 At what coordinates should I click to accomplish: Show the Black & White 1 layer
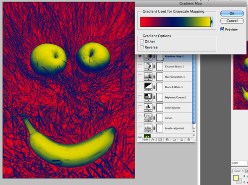[x=140, y=87]
